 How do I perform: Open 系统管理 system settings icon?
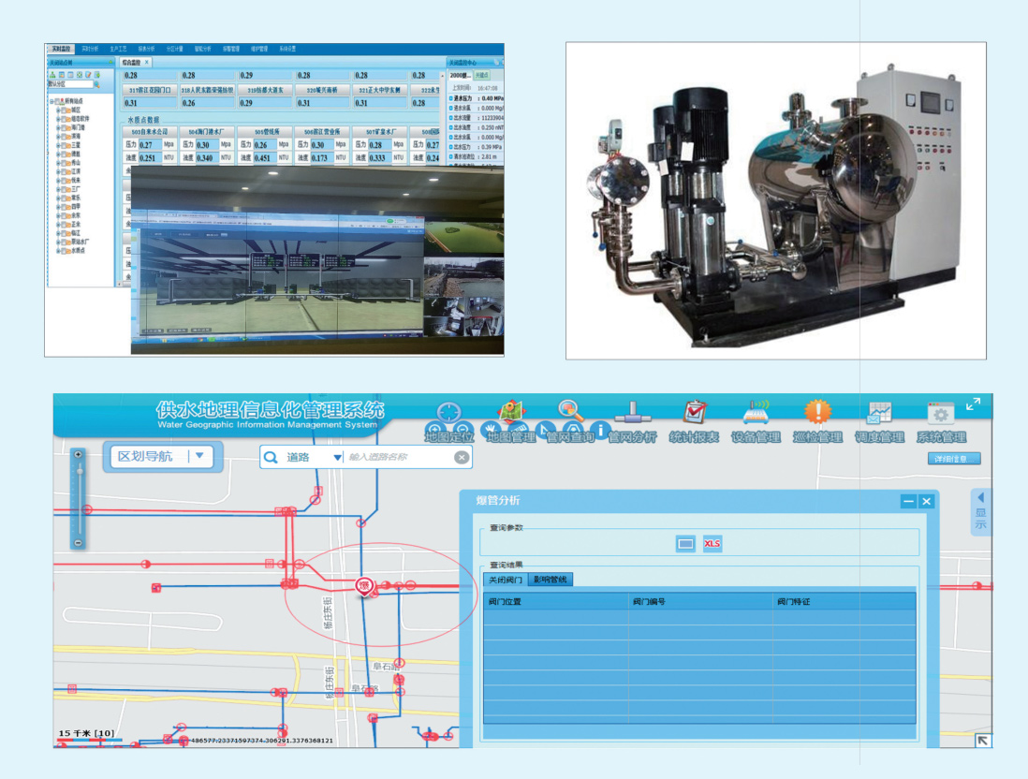point(941,413)
